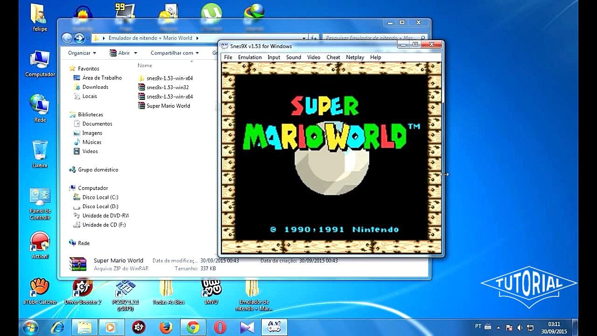Open the Help menu in Snes9X
597x336 pixels.
tap(375, 57)
